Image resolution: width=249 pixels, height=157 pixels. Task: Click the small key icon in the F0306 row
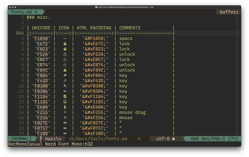click(65, 91)
